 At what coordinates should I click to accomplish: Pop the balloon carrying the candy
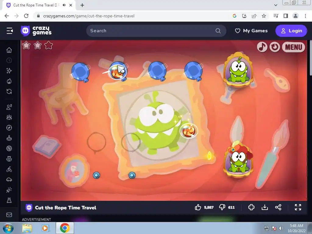pyautogui.click(x=118, y=71)
